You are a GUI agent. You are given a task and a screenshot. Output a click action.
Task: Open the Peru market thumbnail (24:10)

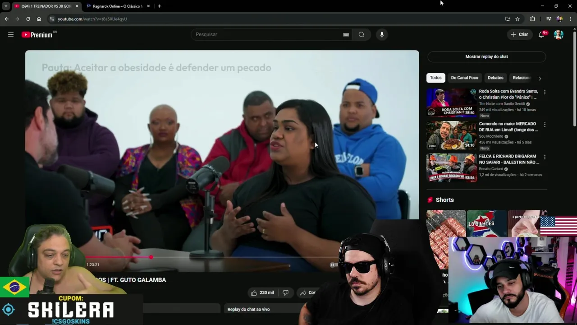[451, 135]
